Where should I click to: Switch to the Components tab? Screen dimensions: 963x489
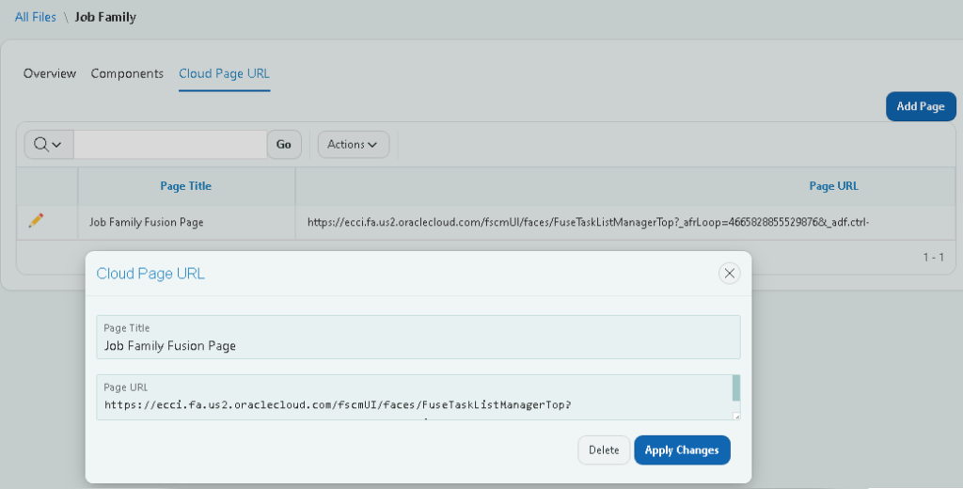(127, 73)
